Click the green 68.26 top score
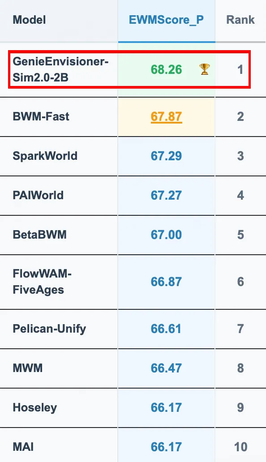The width and height of the screenshot is (266, 462). (167, 70)
